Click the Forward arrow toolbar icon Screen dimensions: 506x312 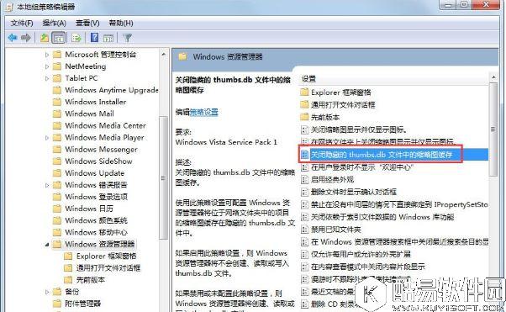click(26, 38)
